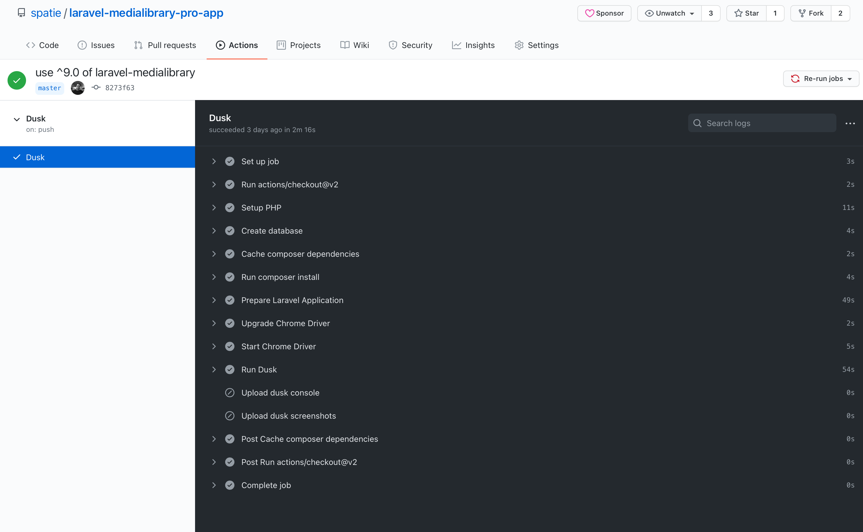Screen dimensions: 863x532
Task: Click the success check icon for Setup PHP
Action: [229, 208]
